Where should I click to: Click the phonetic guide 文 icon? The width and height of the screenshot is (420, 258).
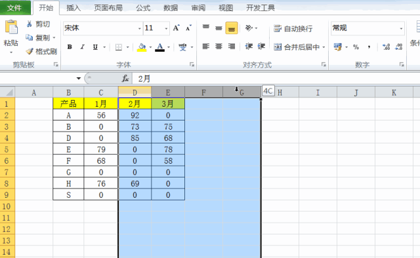click(x=182, y=47)
